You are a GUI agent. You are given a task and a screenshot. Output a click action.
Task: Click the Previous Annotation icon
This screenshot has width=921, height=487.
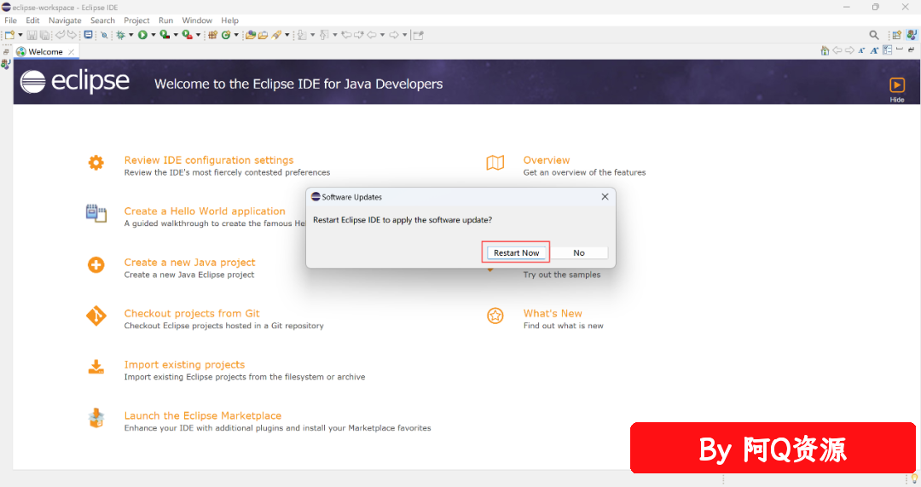pyautogui.click(x=324, y=35)
